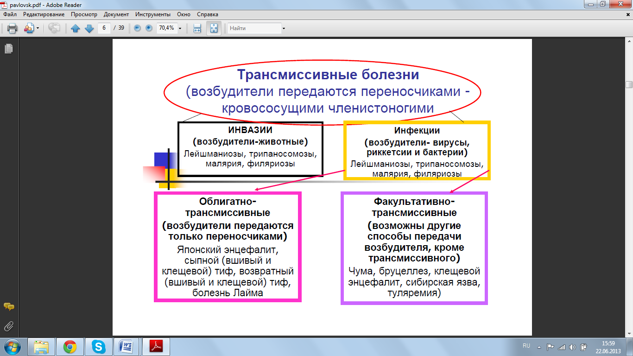Open the Справка menu

coord(208,14)
